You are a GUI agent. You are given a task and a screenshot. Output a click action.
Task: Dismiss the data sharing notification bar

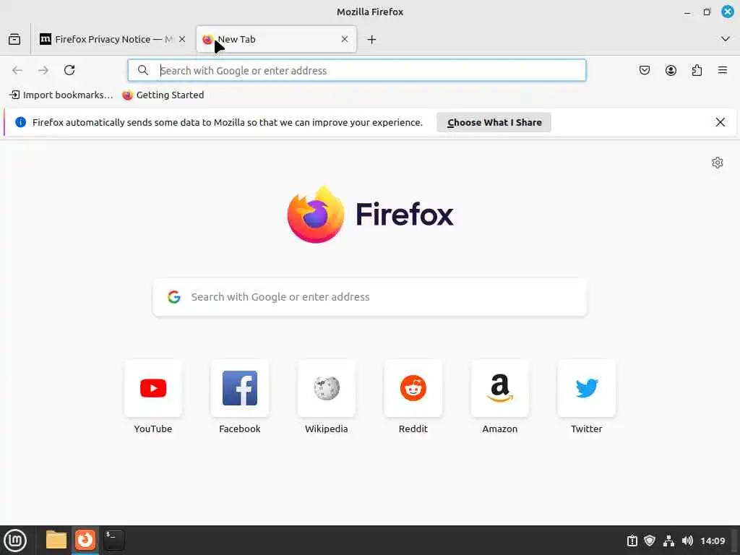(720, 122)
